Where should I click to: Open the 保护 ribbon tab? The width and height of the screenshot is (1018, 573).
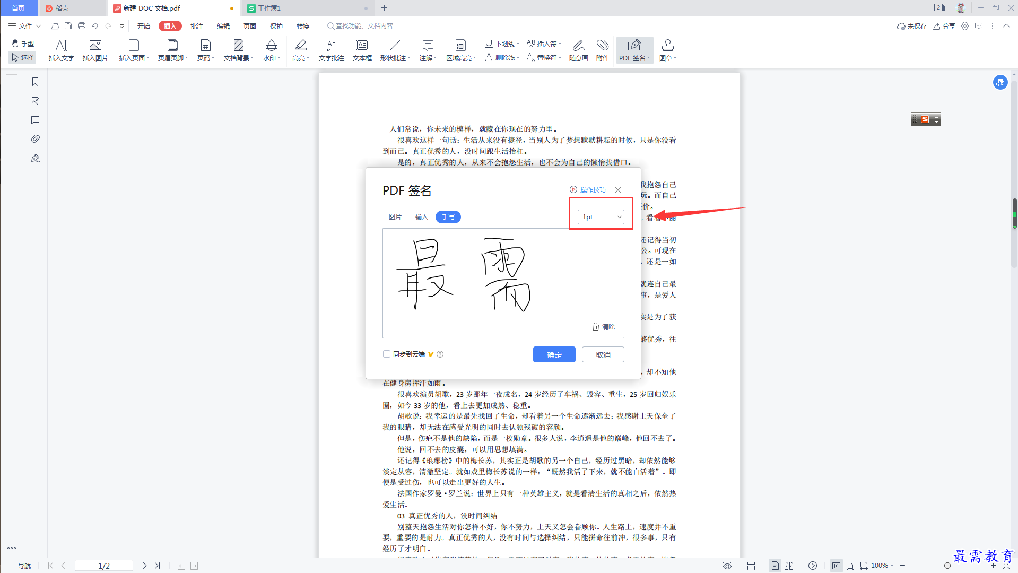pyautogui.click(x=276, y=26)
